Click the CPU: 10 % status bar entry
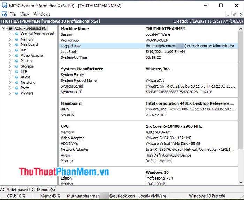Image resolution: width=244 pixels, height=200 pixels. click(x=16, y=196)
